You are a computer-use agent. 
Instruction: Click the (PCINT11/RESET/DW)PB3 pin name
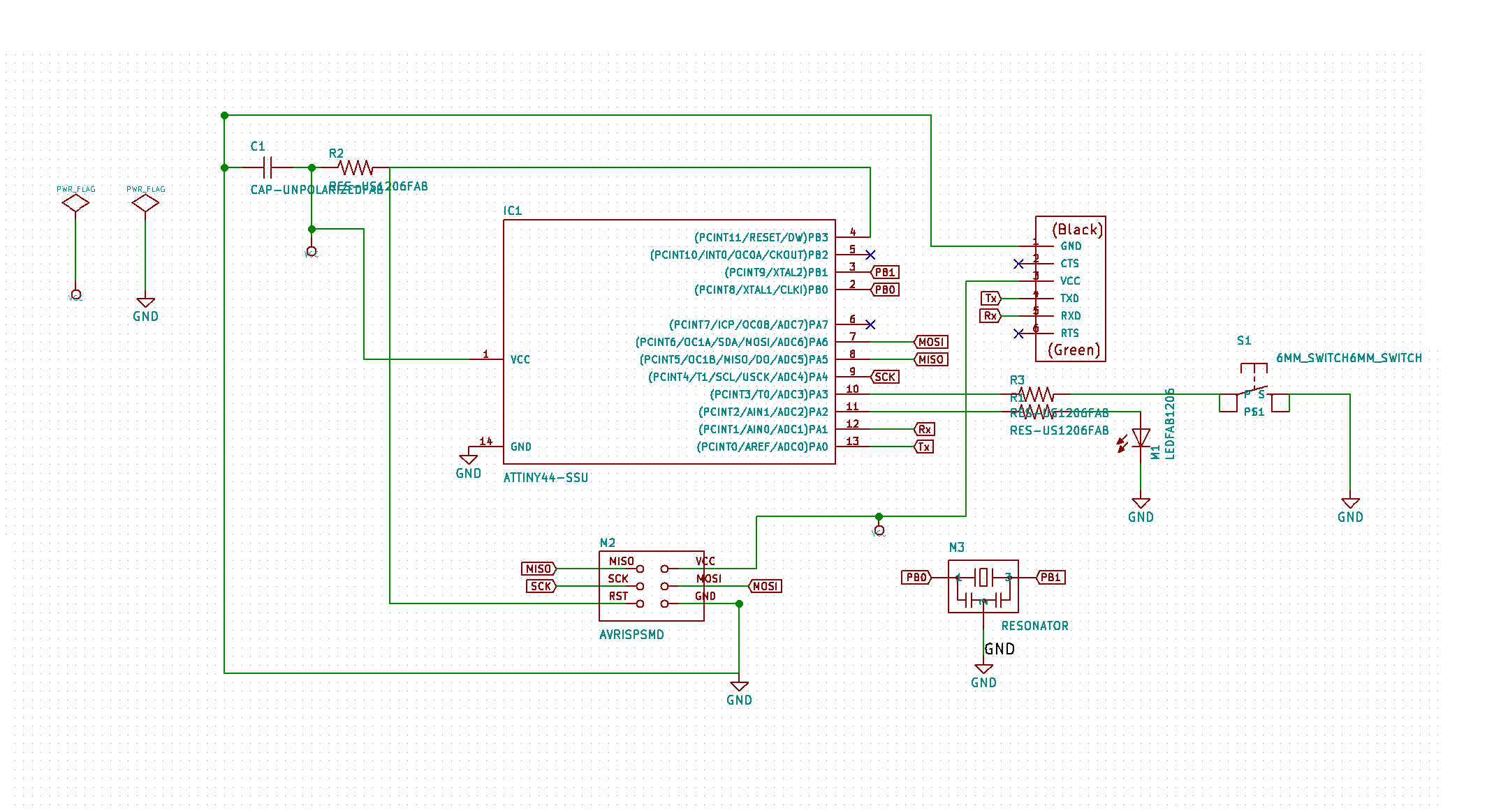click(x=761, y=237)
